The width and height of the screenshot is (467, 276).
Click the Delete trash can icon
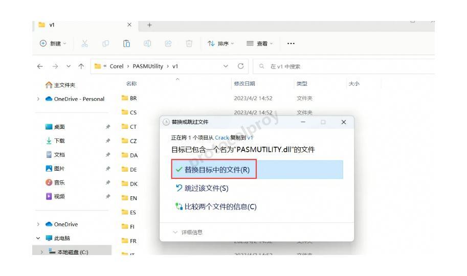[x=189, y=43]
